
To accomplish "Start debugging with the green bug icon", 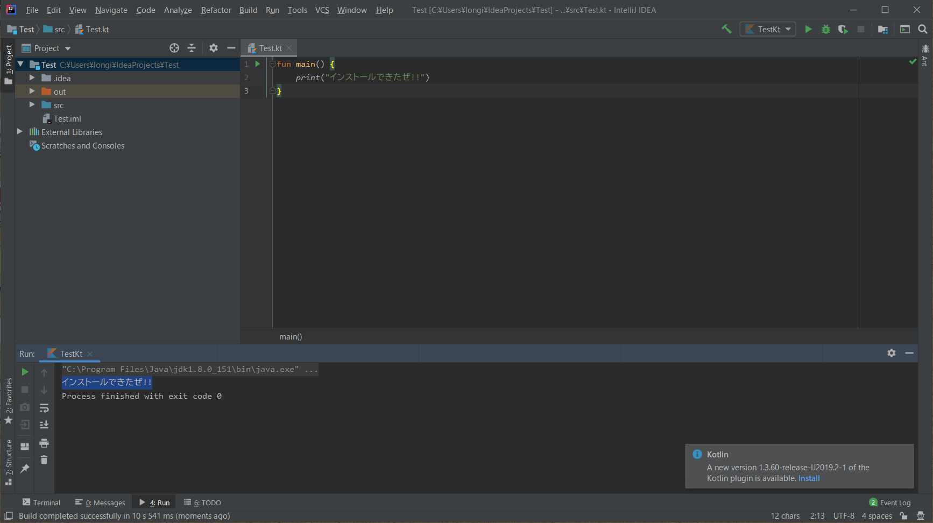I will (826, 29).
